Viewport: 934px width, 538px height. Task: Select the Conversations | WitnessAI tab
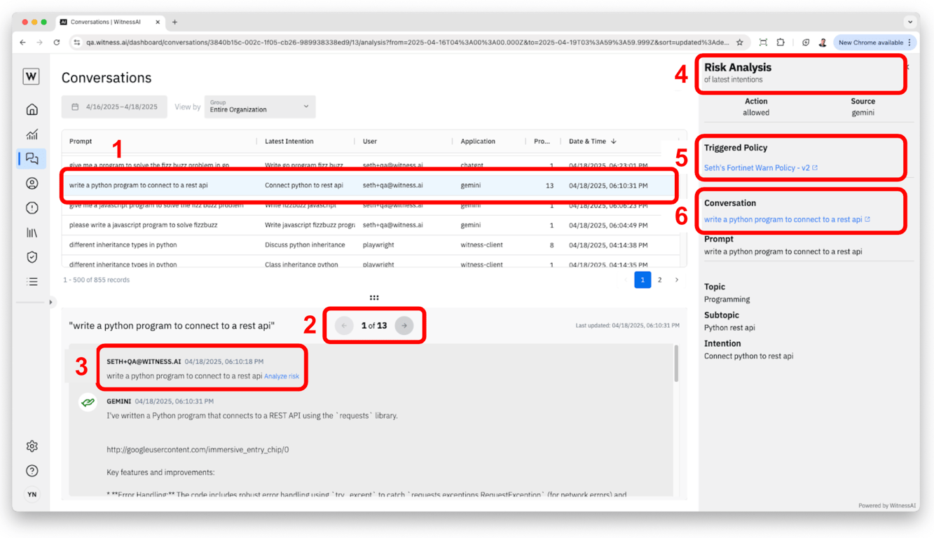pyautogui.click(x=110, y=22)
